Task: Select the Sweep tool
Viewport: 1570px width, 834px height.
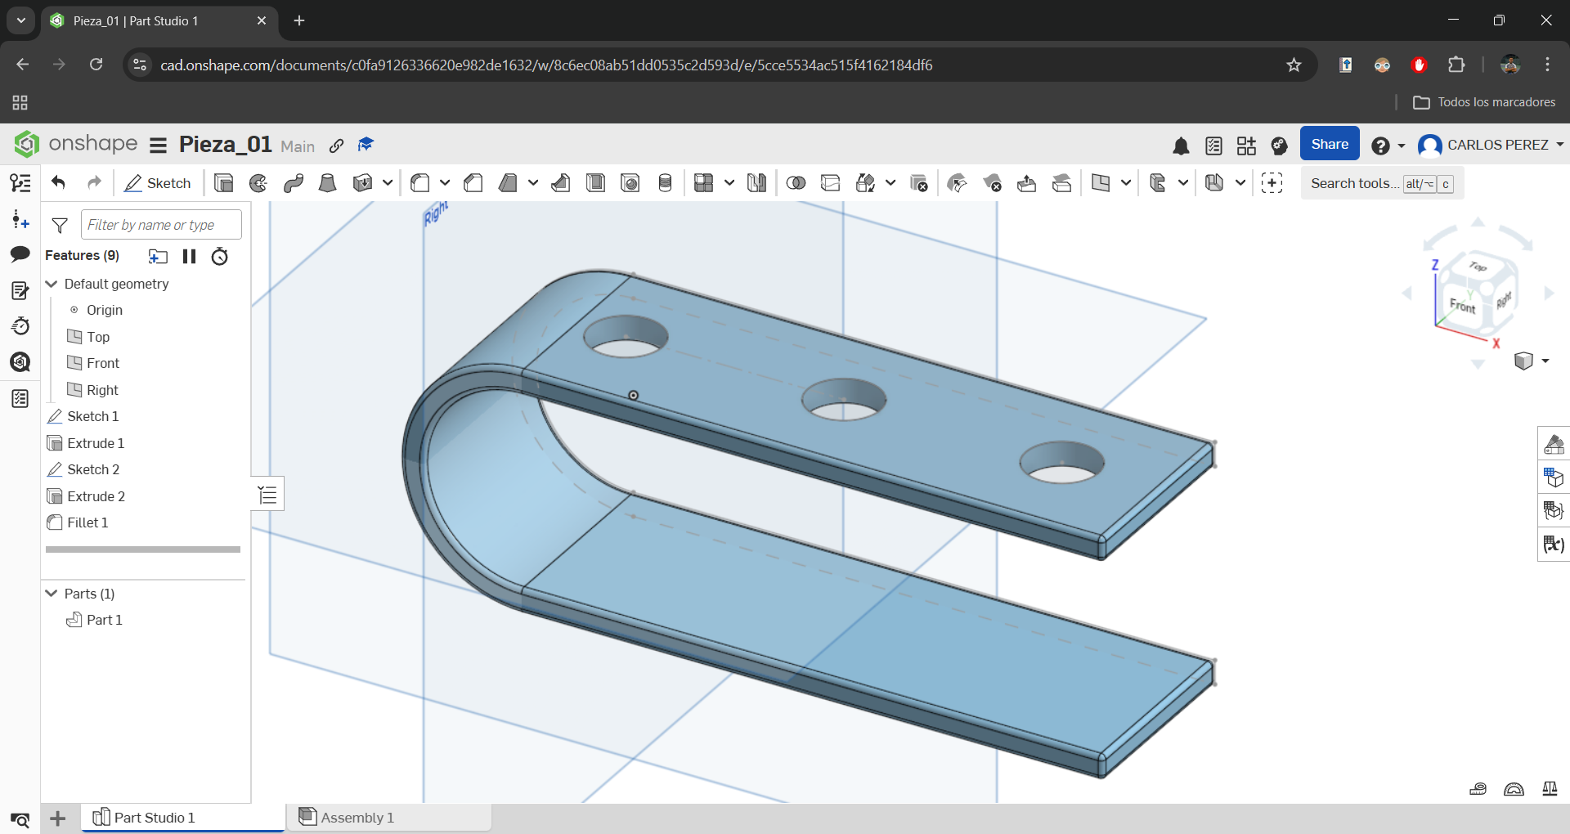Action: tap(294, 183)
